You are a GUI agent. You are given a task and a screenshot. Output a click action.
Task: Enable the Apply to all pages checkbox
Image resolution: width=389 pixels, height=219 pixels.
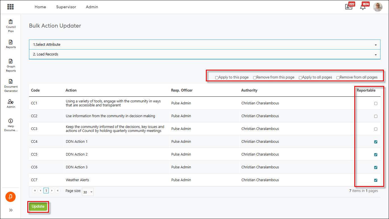(x=300, y=78)
